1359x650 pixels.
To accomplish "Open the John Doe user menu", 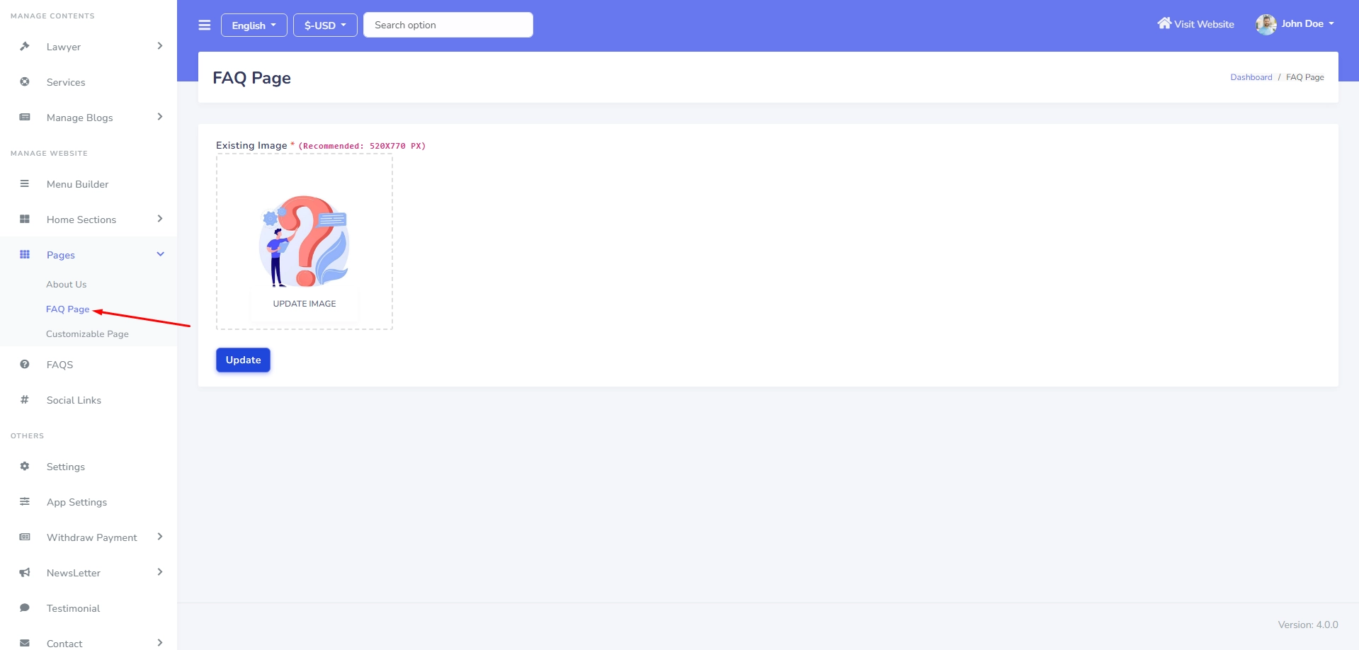I will pos(1295,24).
